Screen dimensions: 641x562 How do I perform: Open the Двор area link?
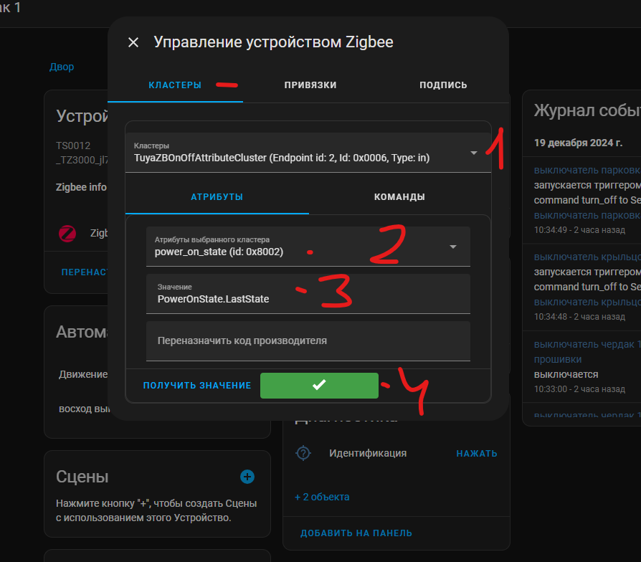(62, 67)
